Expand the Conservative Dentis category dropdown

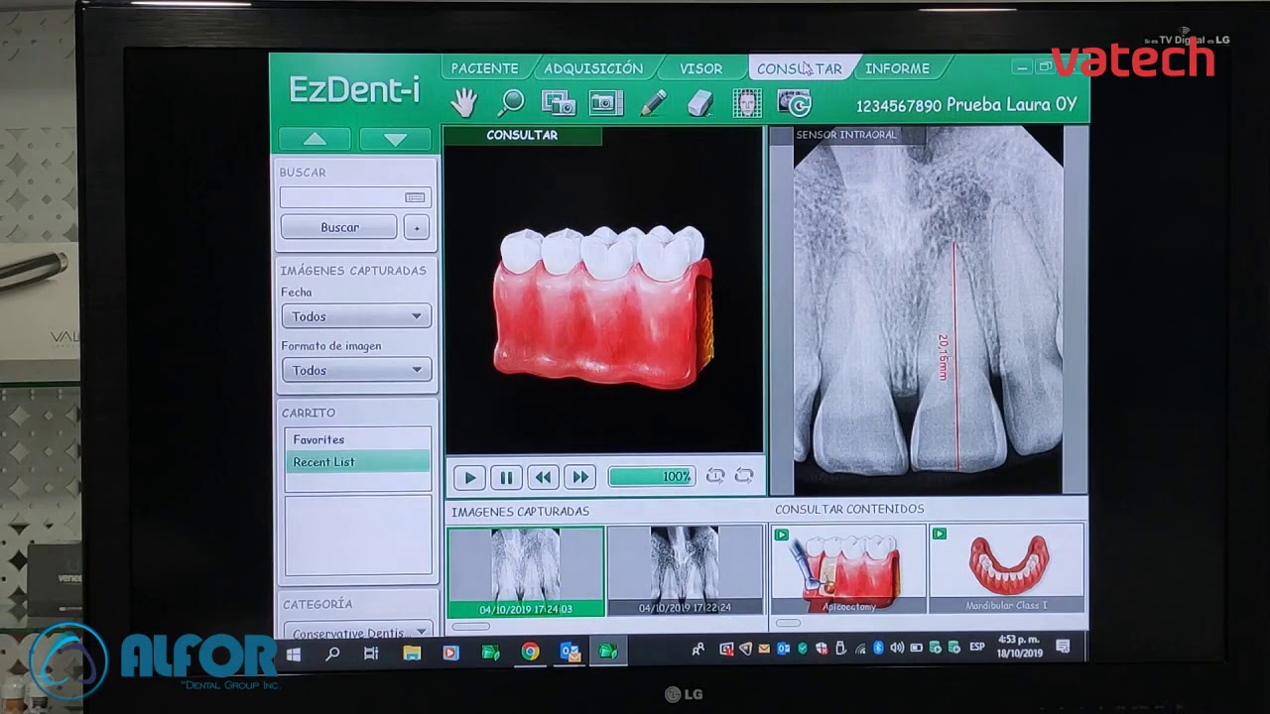coord(357,631)
